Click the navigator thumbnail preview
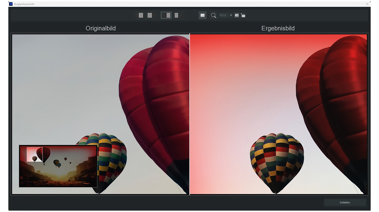Screen dimensions: 379x212 (58, 166)
